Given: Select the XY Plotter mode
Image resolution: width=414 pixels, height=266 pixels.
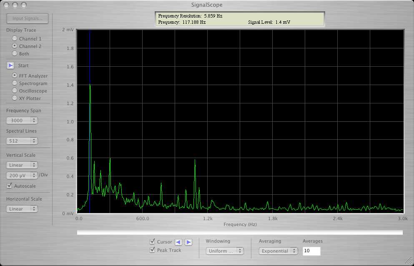Looking at the screenshot, I should (15, 98).
